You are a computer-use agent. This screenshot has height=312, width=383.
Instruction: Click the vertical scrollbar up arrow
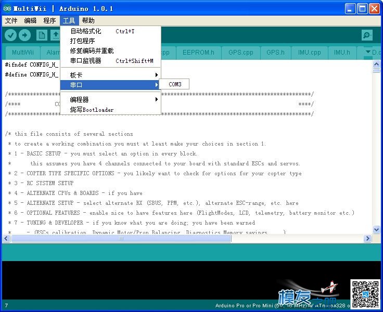pos(376,64)
